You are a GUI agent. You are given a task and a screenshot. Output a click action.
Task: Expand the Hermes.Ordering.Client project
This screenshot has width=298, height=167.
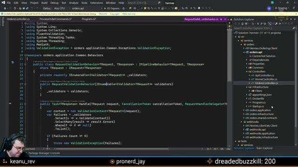pos(244,48)
